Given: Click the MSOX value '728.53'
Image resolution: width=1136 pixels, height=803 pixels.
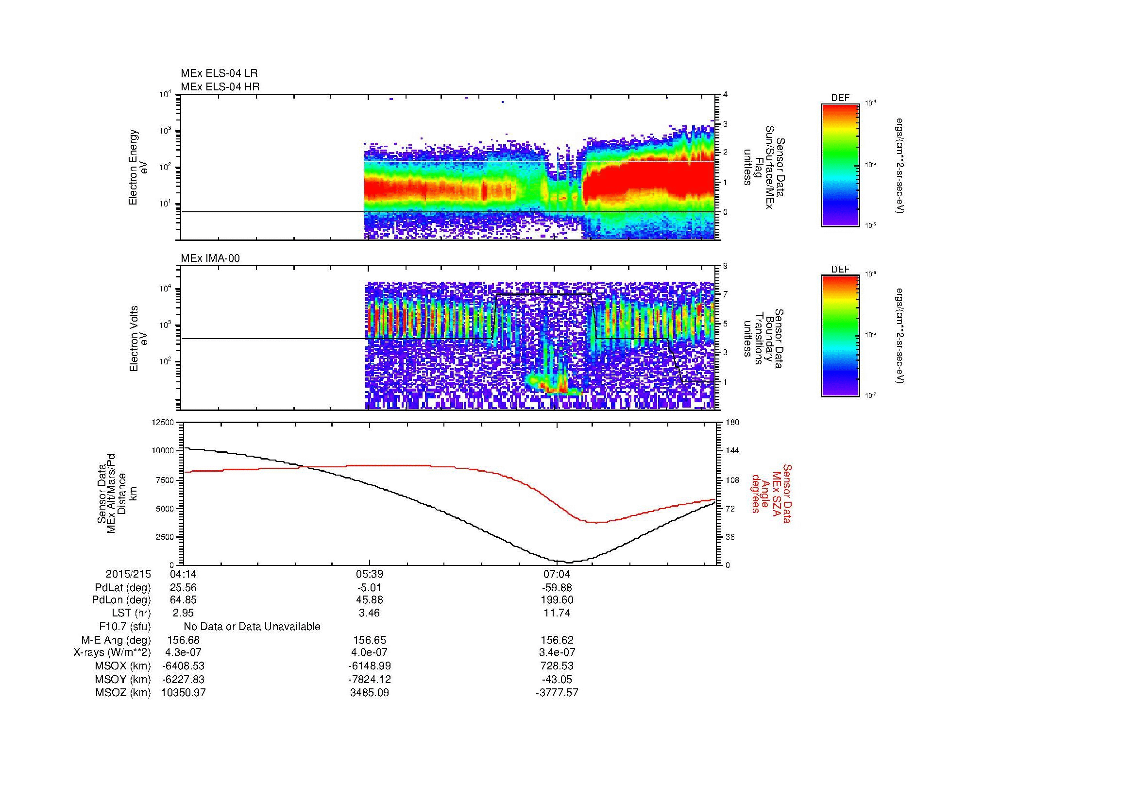Looking at the screenshot, I should [x=557, y=666].
